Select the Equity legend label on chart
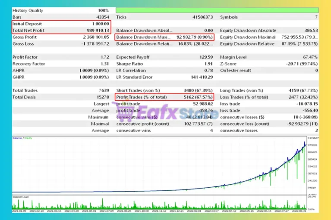 click(28, 138)
